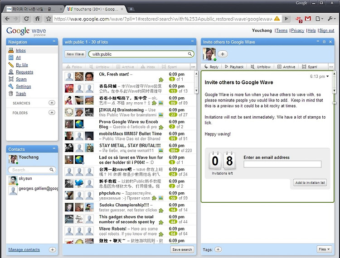Open the search panel toolbar overflow menu

[x=193, y=67]
